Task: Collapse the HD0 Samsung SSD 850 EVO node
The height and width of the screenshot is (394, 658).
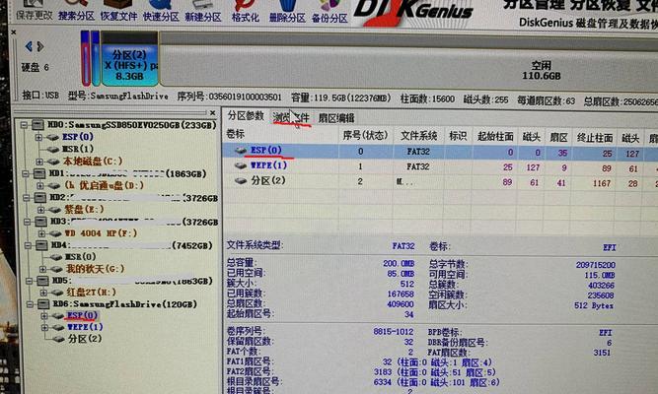Action: [24, 124]
